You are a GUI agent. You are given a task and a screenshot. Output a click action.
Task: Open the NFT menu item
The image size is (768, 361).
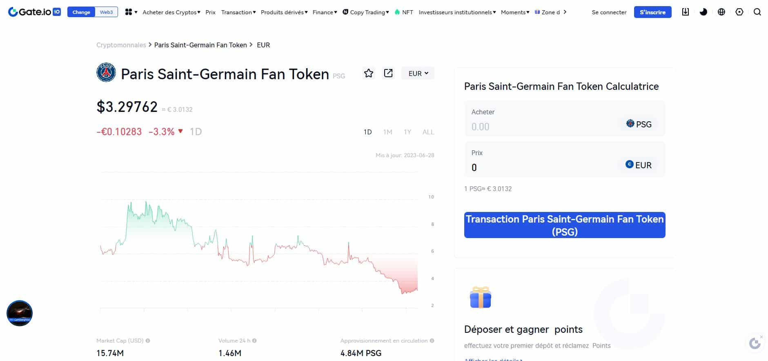[407, 12]
